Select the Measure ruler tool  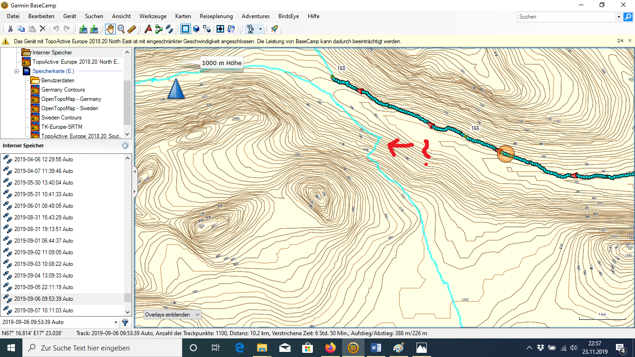coord(132,29)
